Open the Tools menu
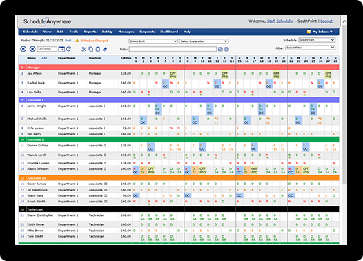The width and height of the screenshot is (363, 261). [74, 32]
